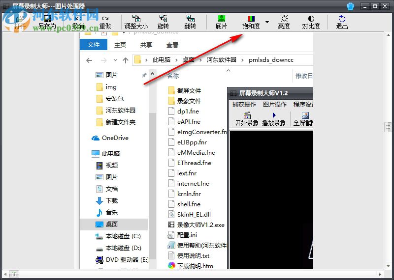Click the Explorer back arrow

click(89, 60)
